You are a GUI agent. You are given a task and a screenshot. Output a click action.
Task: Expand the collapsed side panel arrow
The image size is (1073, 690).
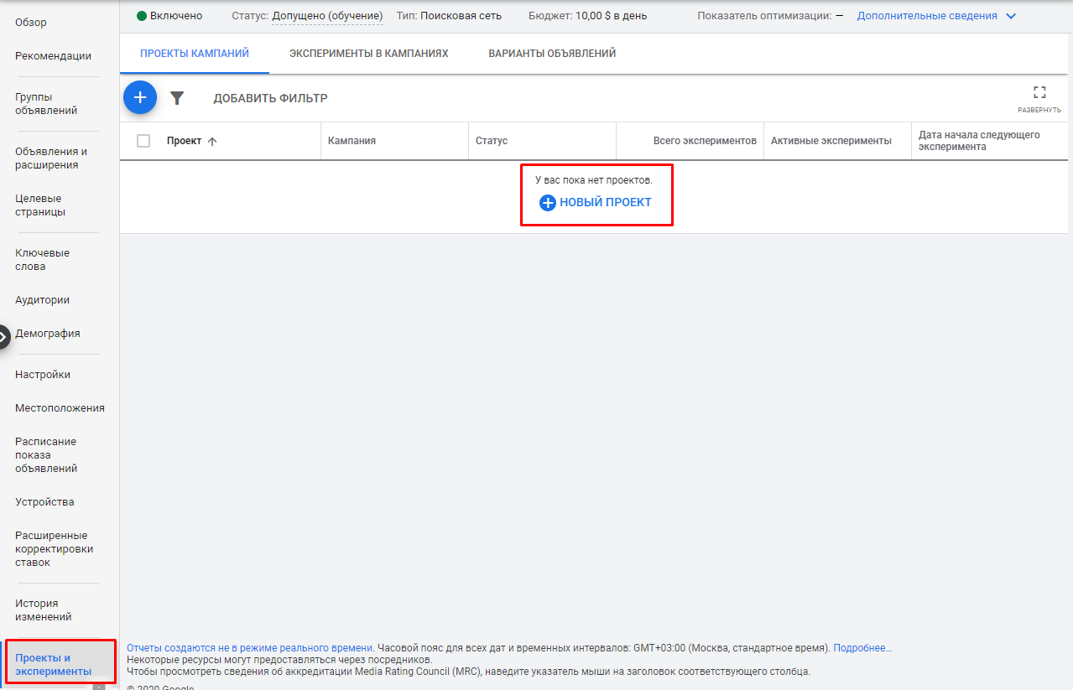pos(3,337)
